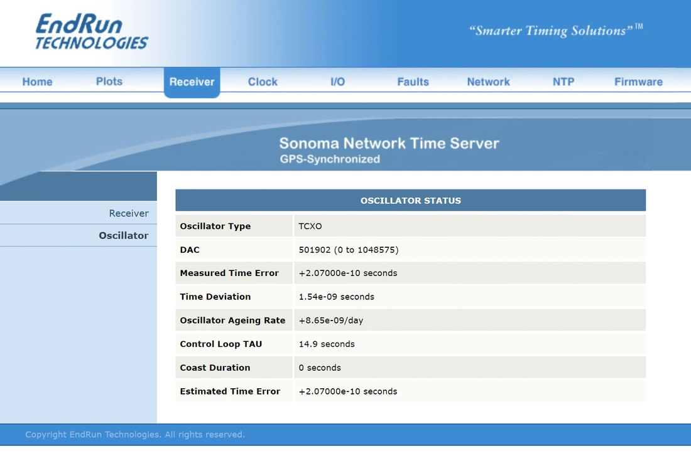Viewport: 691px width, 456px height.
Task: Open the Receiver sidebar link
Action: 129,213
